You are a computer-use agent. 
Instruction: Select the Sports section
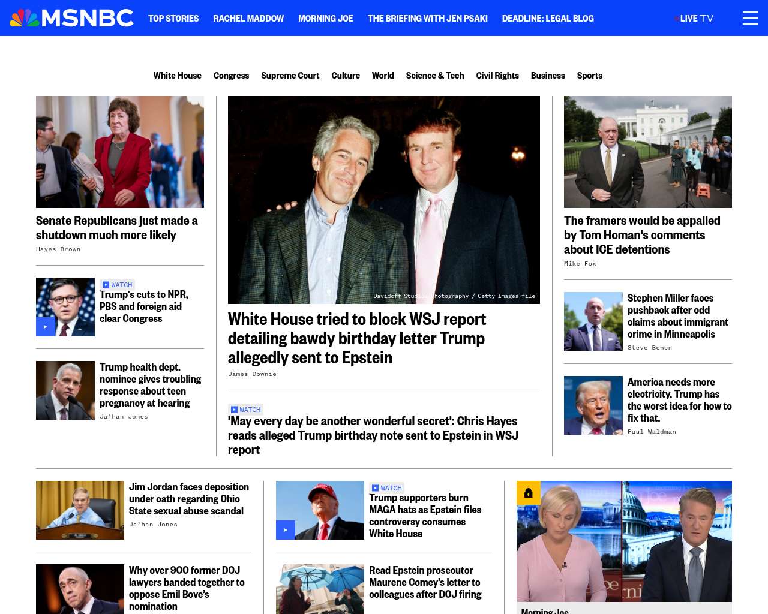[590, 76]
